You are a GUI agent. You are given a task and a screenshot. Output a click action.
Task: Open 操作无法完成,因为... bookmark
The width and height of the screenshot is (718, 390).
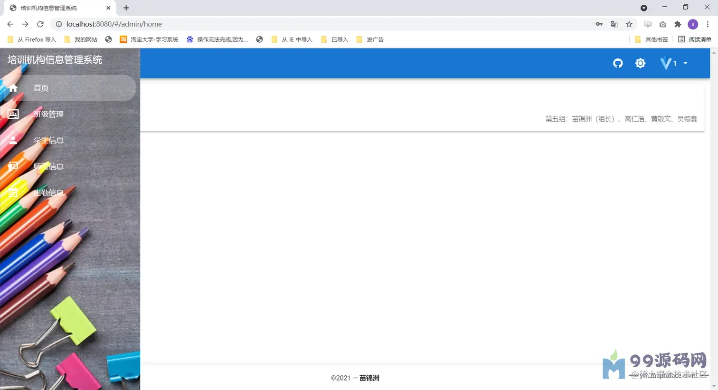pyautogui.click(x=217, y=39)
